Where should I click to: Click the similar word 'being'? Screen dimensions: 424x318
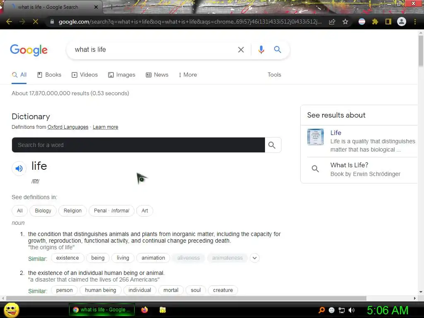(x=98, y=258)
